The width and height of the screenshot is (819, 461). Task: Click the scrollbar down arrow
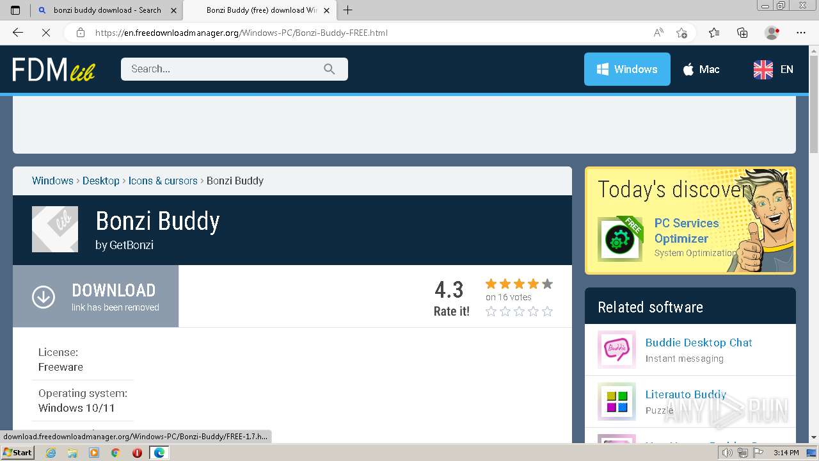[814, 437]
